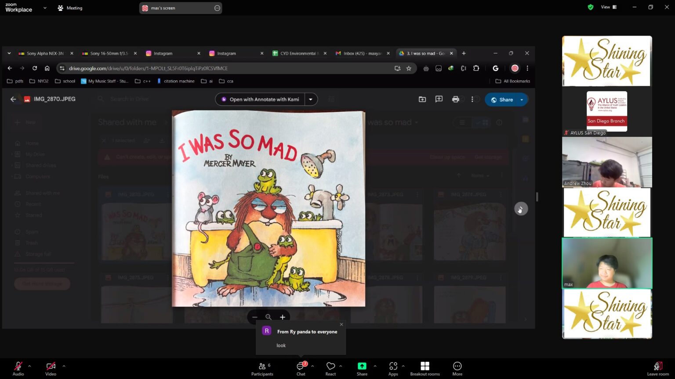Open the pdfs bookmarks folder

(15, 81)
